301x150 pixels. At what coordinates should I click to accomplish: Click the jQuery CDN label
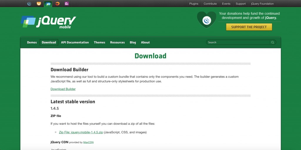click(x=59, y=142)
